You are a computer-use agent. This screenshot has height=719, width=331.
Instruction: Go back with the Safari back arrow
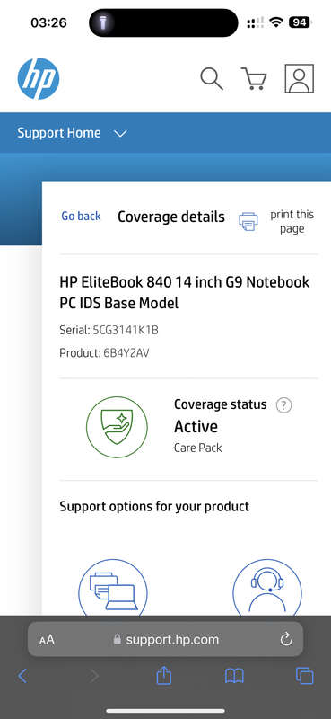pos(22,676)
